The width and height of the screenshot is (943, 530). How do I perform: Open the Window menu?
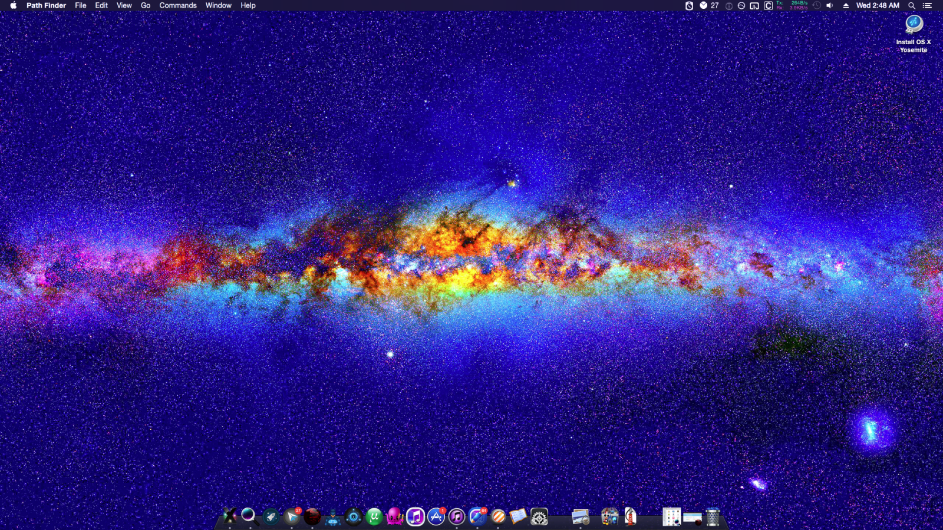click(x=219, y=5)
